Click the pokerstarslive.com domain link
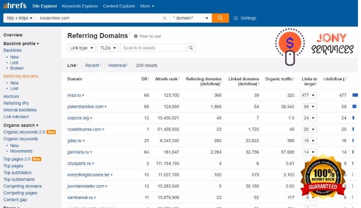361x208 pixels. coord(85,107)
